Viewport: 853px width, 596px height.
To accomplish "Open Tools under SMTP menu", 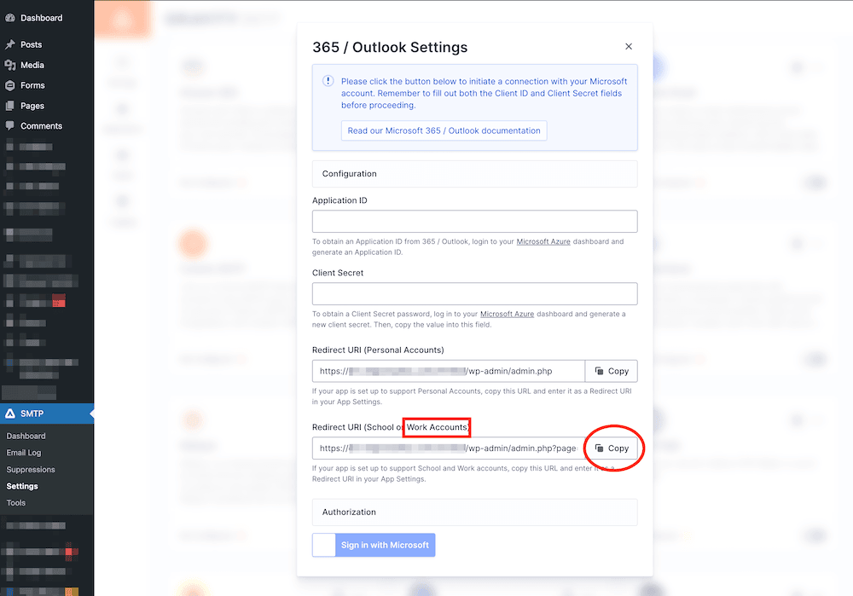I will pyautogui.click(x=16, y=503).
